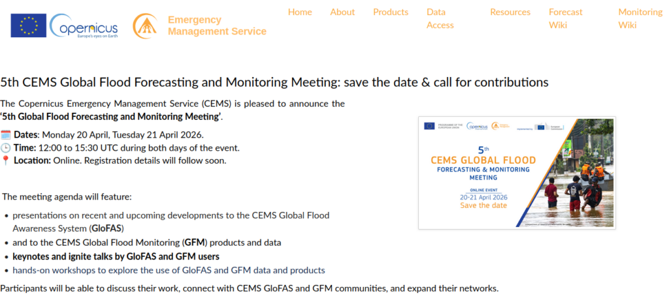Open the hands-on workshops bullet link

pos(169,270)
